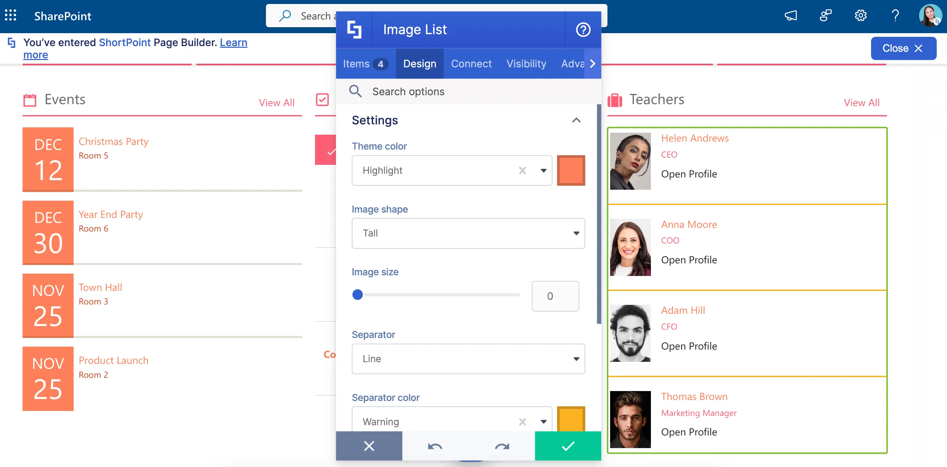The height and width of the screenshot is (467, 947).
Task: Open Profile for Adam Hill
Action: [689, 346]
